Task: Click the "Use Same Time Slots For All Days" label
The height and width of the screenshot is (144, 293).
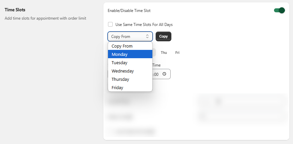Action: (x=144, y=25)
